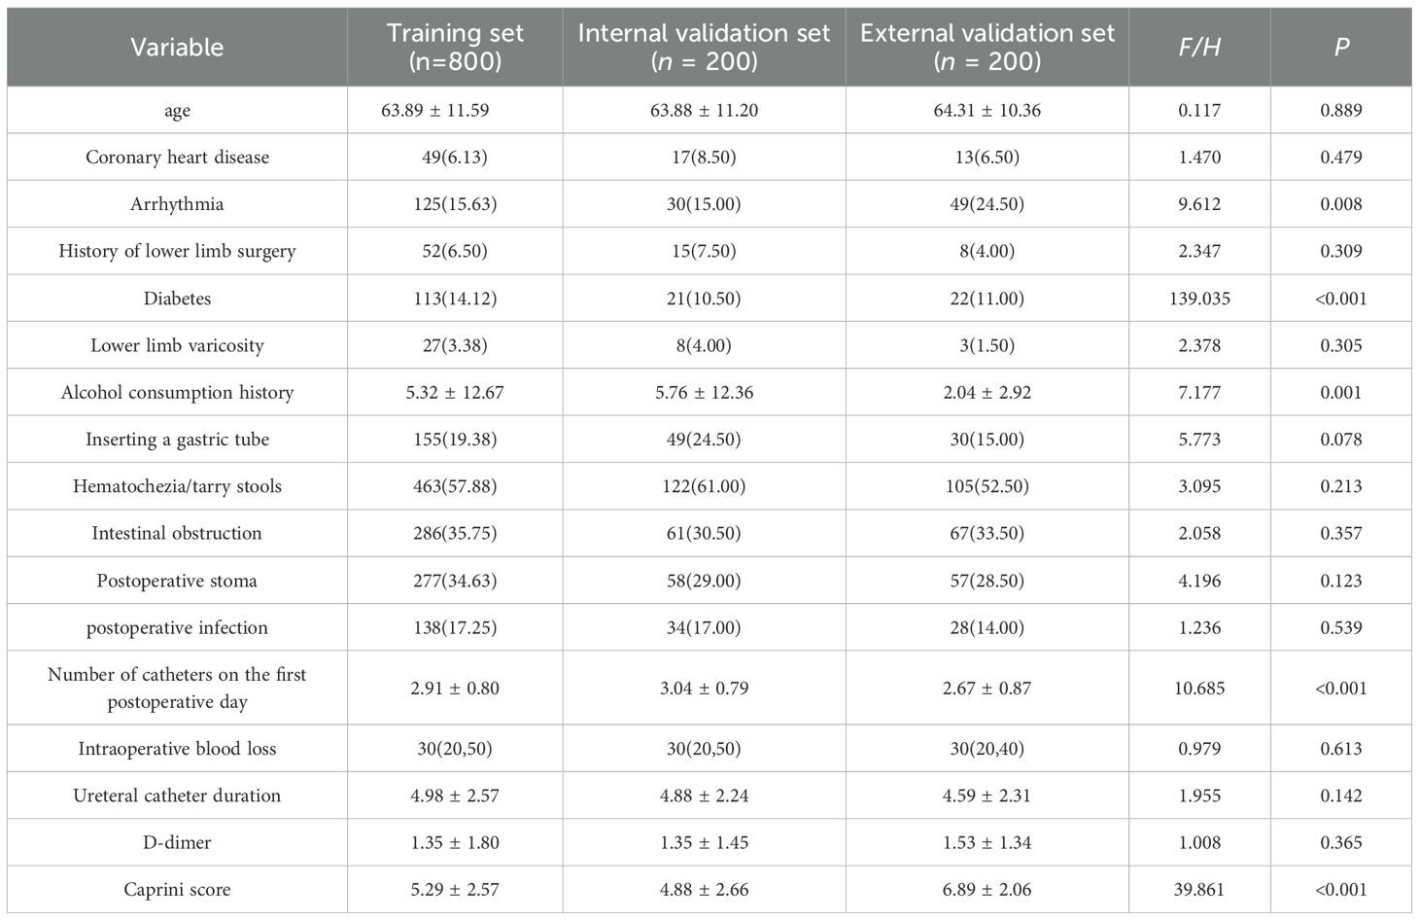This screenshot has height=920, width=1419.
Task: Click the Diabetes F/H value 139.035
Action: point(1199,299)
